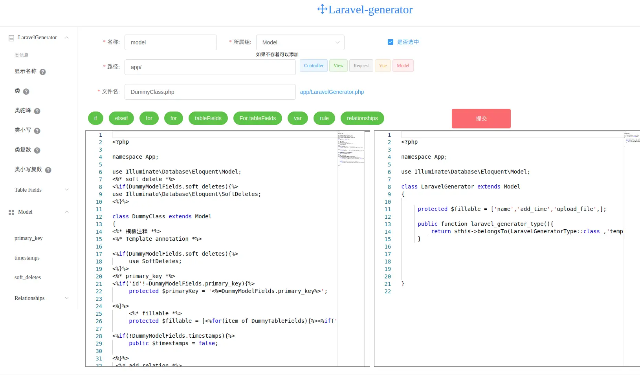Click the help icon beside 类
The width and height of the screenshot is (640, 375).
(26, 91)
